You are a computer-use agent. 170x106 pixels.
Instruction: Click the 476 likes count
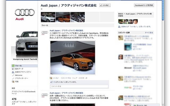tap(14, 99)
